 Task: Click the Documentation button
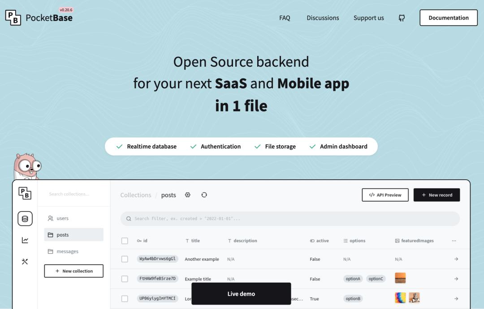pos(448,18)
